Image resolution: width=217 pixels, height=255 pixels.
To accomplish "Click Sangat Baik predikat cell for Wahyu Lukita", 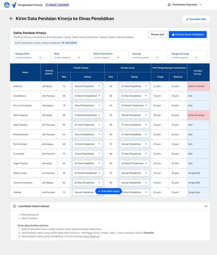I will coord(199,173).
